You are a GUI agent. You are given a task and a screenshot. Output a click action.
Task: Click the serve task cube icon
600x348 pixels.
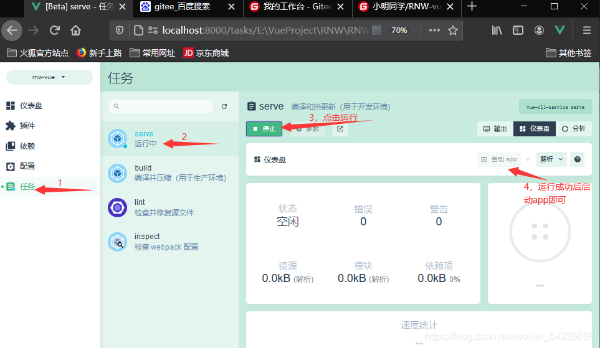click(118, 138)
